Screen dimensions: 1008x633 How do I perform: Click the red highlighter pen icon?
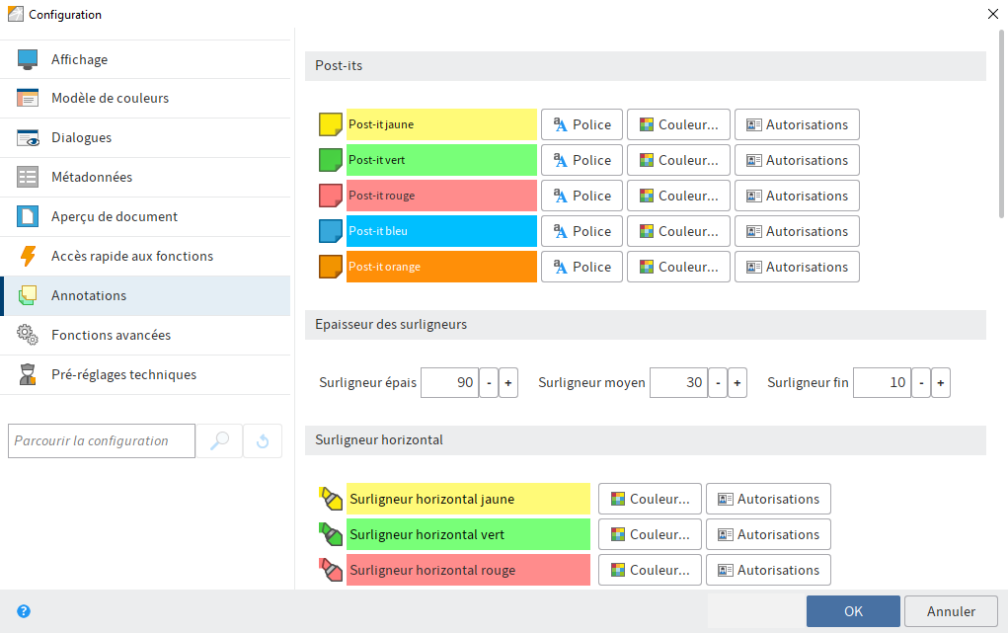331,569
